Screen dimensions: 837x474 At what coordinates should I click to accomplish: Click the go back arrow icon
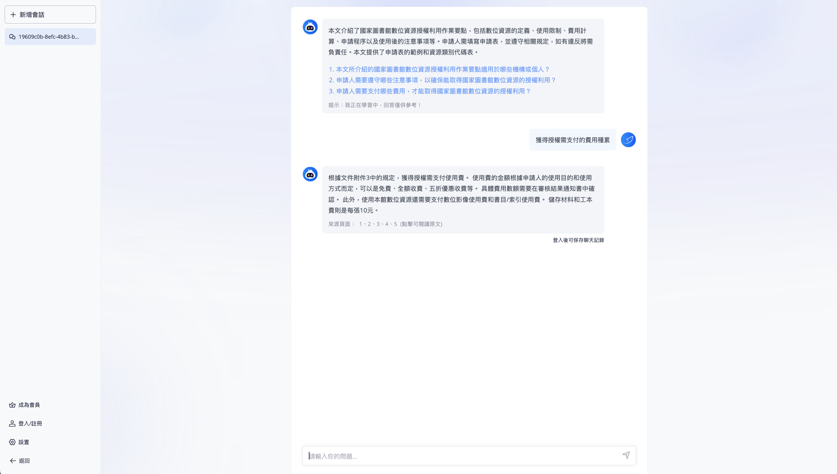click(x=13, y=460)
